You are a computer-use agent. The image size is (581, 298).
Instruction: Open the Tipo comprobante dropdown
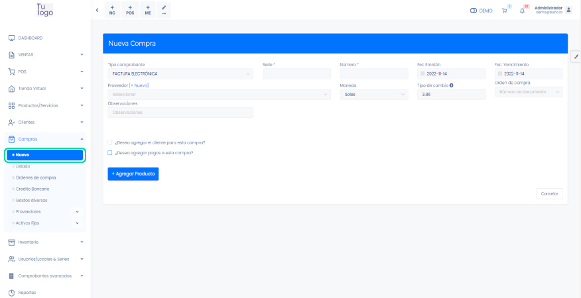(180, 74)
